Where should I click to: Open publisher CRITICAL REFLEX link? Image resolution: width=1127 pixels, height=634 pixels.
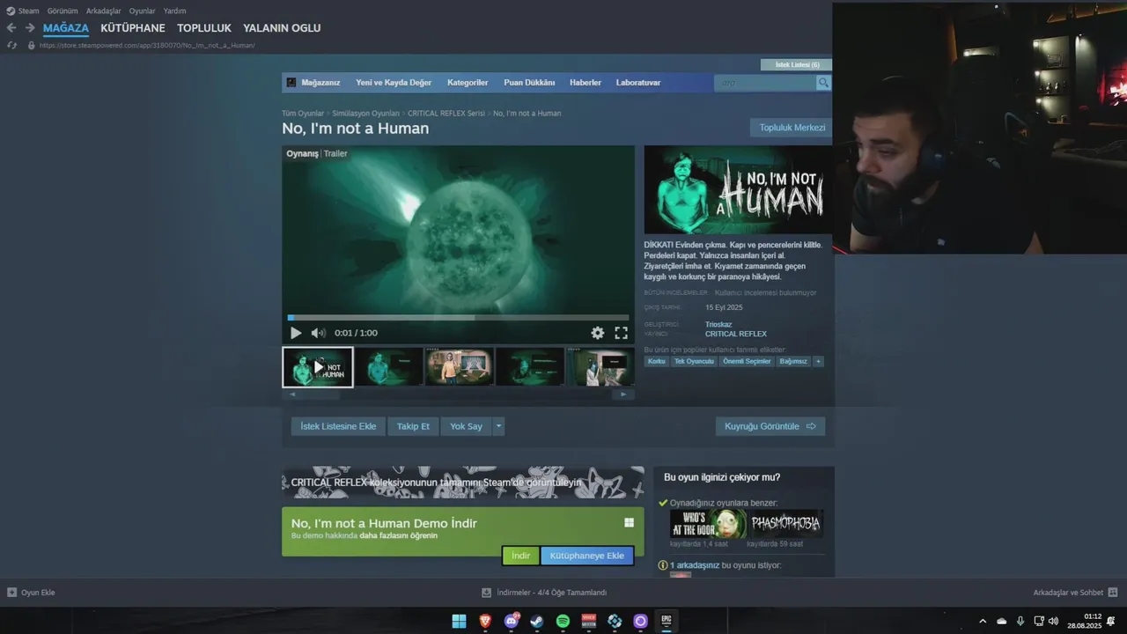pyautogui.click(x=736, y=334)
